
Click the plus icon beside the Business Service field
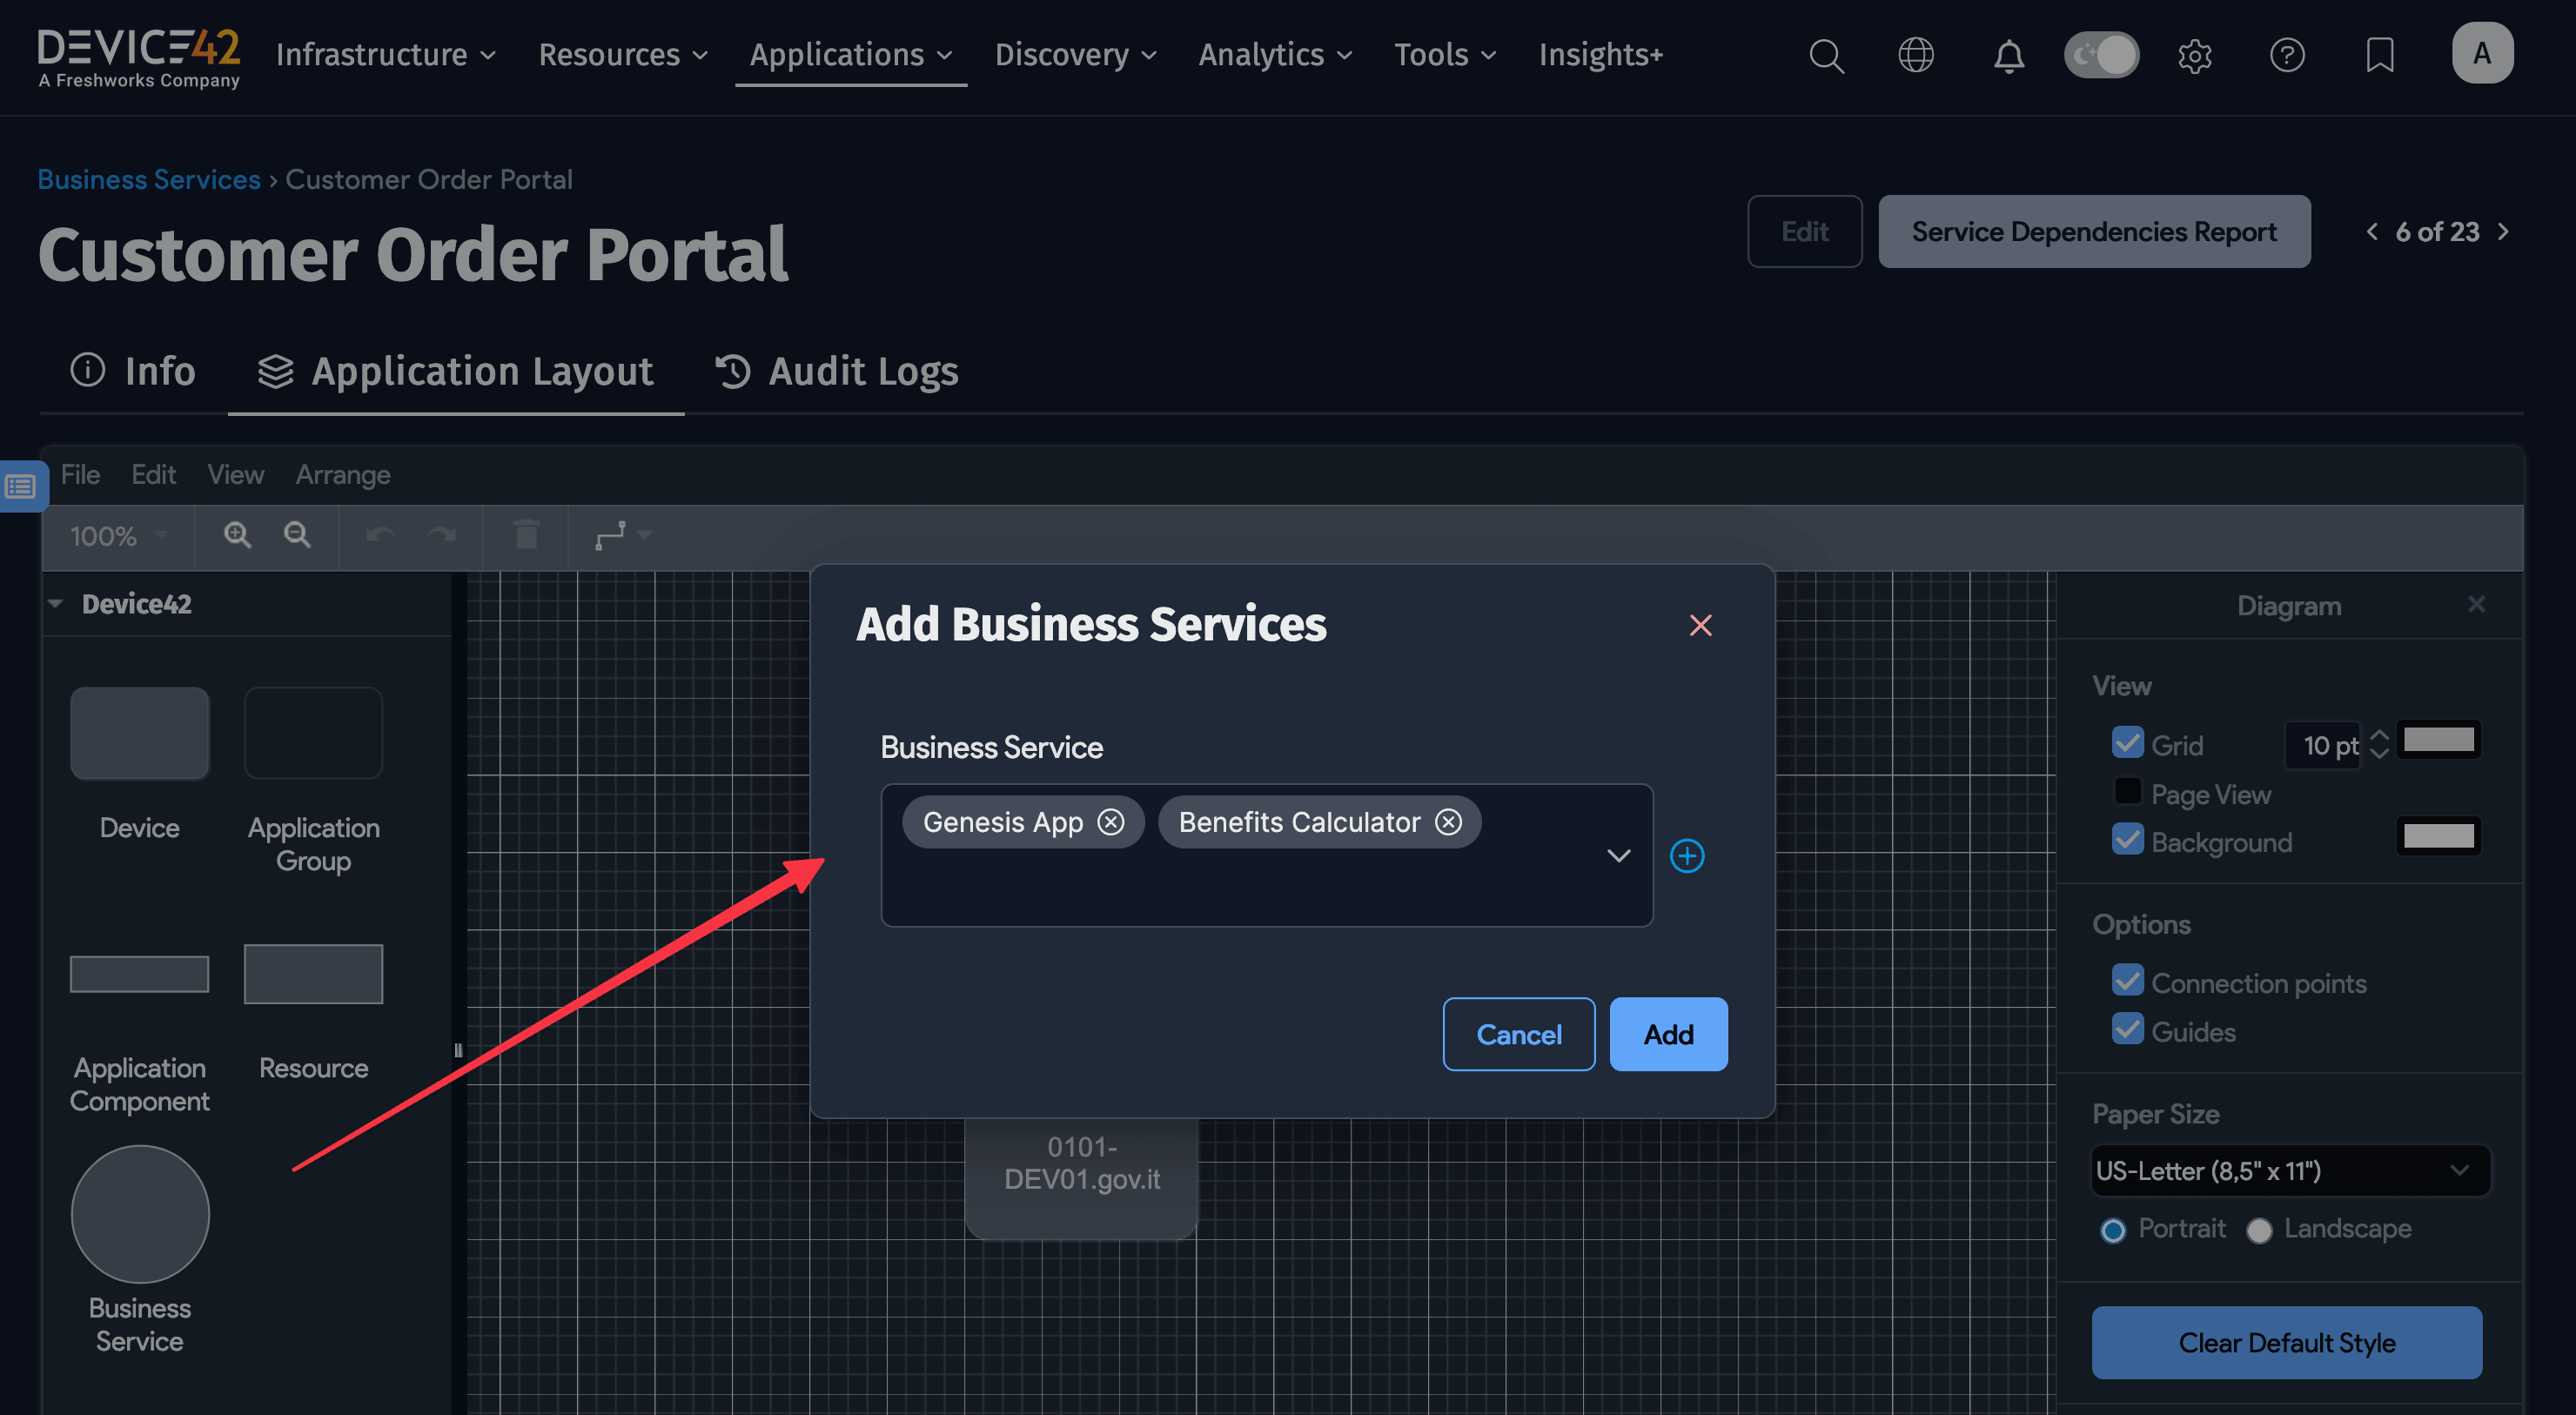tap(1687, 856)
